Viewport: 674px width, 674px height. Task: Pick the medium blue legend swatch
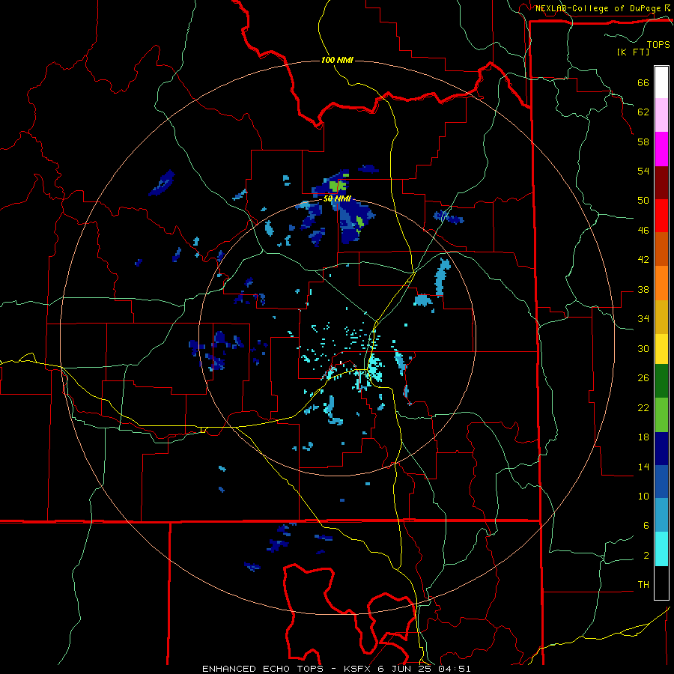click(x=661, y=482)
